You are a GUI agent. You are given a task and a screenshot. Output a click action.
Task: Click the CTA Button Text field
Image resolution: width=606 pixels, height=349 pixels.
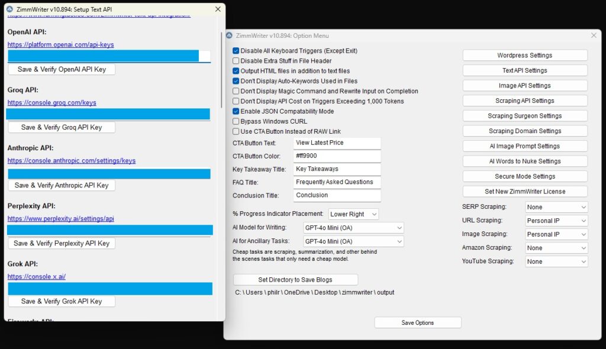tap(337, 143)
